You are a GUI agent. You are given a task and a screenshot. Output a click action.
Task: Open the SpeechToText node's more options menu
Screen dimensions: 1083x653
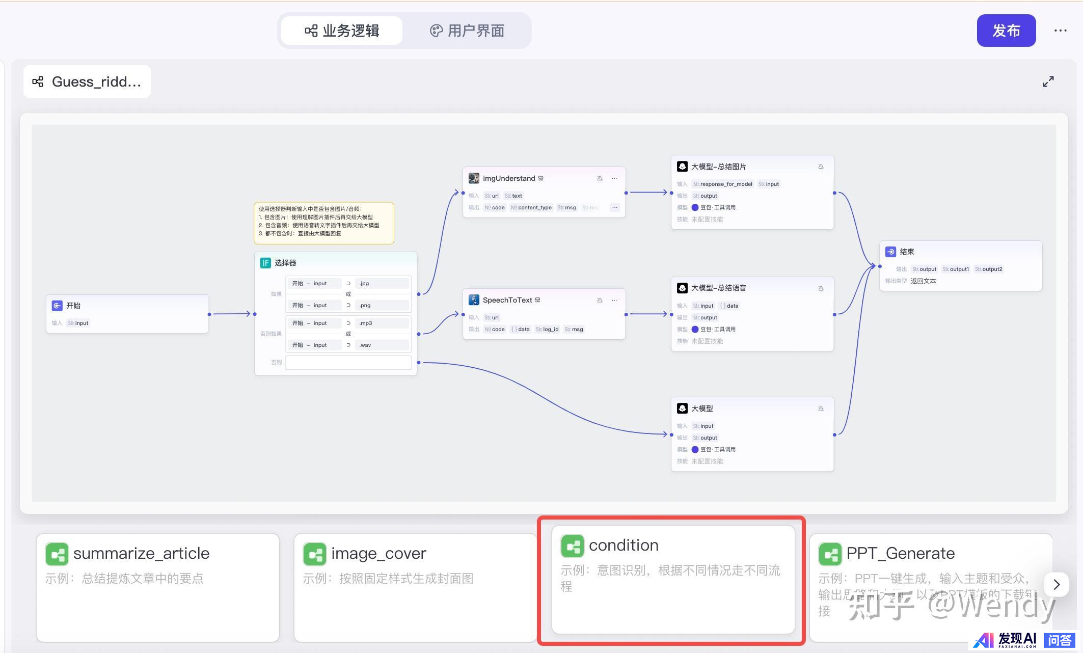coord(614,300)
